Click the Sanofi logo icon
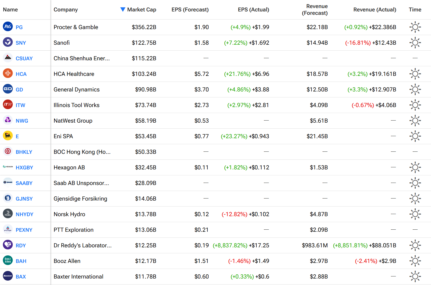This screenshot has width=431, height=285. 8,42
